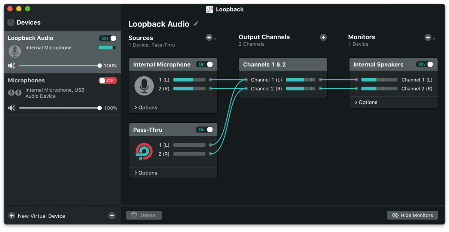Click the Microphones device double-mic icon

pos(15,93)
